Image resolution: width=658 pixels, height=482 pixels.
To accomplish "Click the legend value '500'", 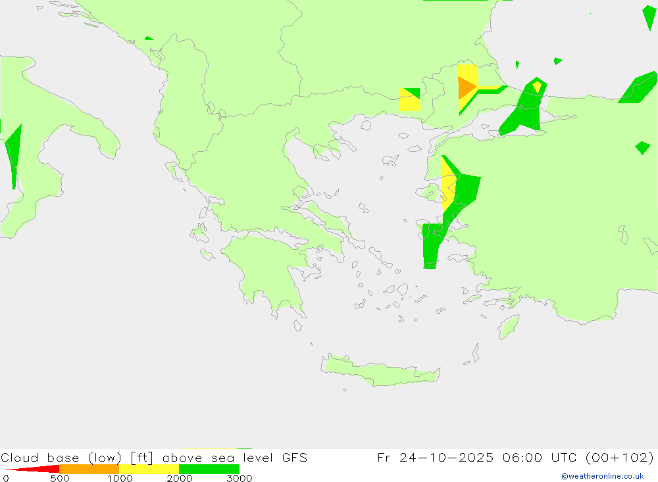I will click(x=60, y=478).
